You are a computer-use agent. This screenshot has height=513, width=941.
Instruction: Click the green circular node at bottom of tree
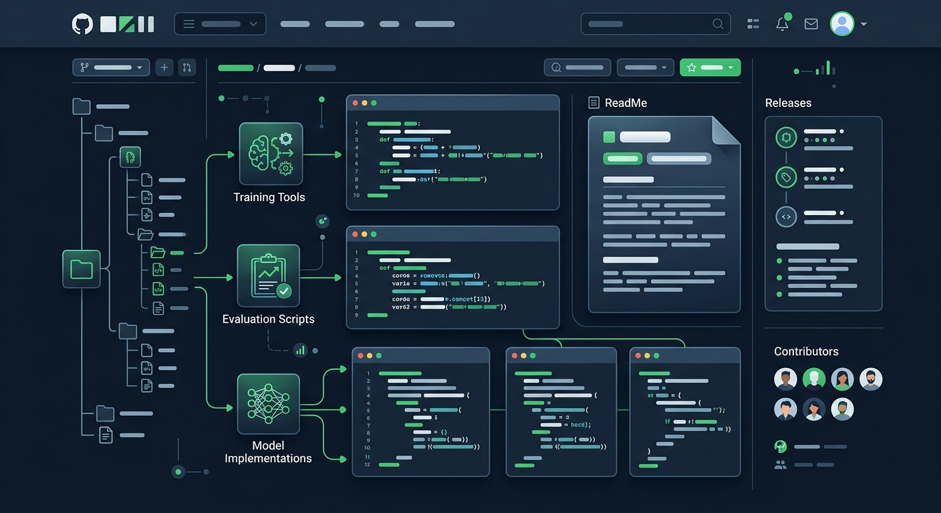(178, 472)
